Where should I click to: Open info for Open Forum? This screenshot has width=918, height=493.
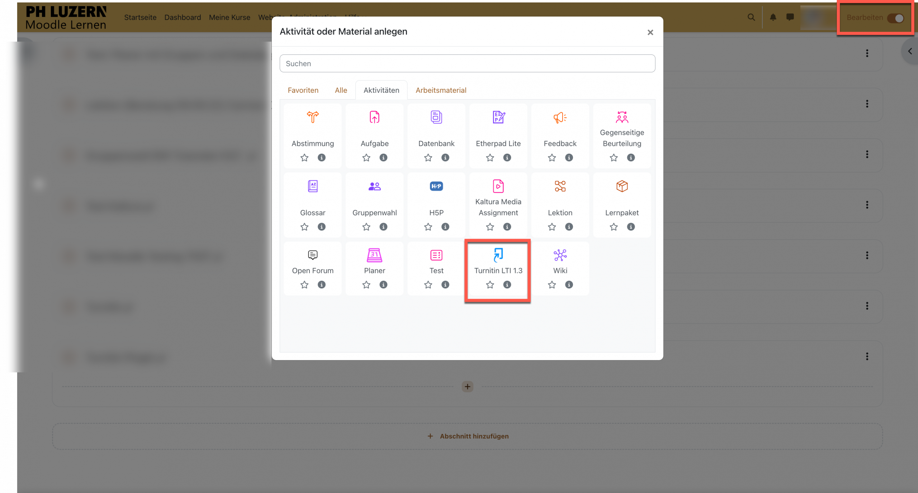coord(322,285)
